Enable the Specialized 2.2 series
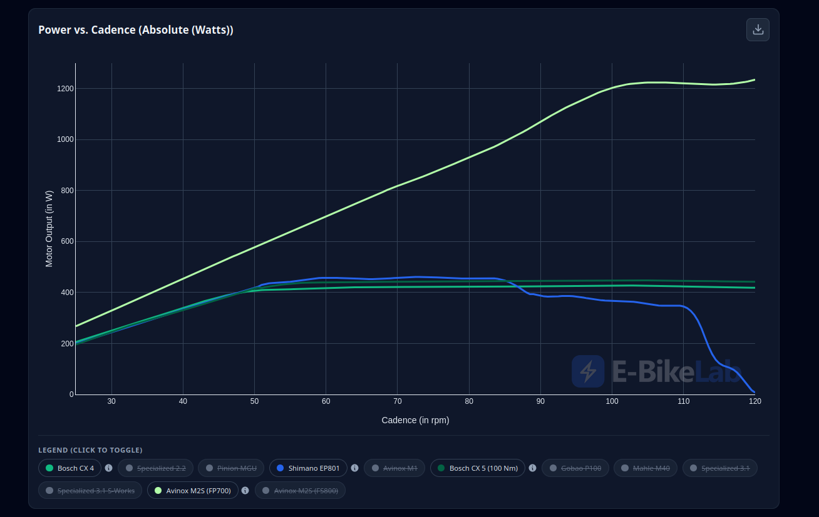The image size is (819, 517). tap(156, 468)
